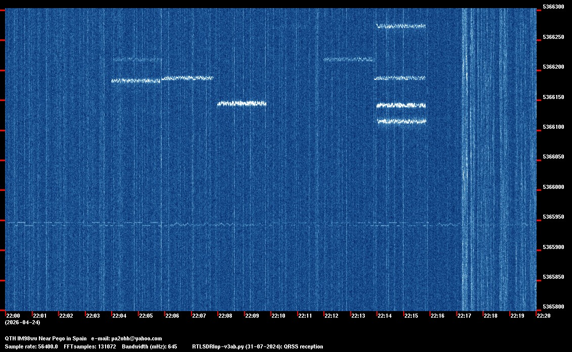
Task: Select the 5366000 frequency label
Action: pos(553,187)
